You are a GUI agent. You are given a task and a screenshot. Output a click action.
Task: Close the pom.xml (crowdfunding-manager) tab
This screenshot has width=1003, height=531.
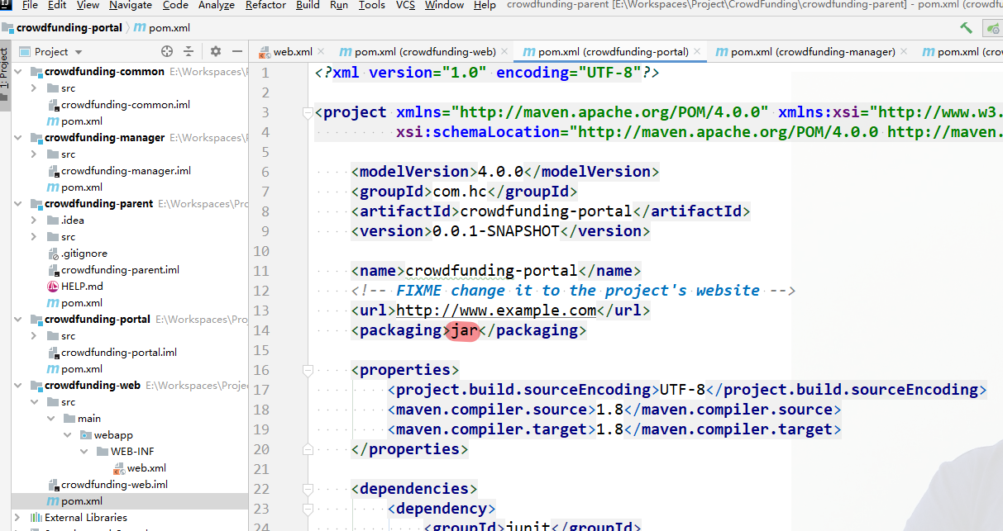click(x=904, y=51)
